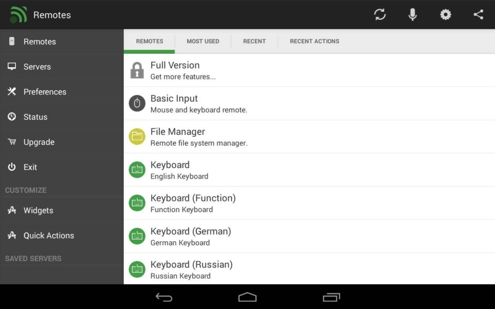
Task: Tap the Basic Input mouse icon
Action: tap(137, 103)
